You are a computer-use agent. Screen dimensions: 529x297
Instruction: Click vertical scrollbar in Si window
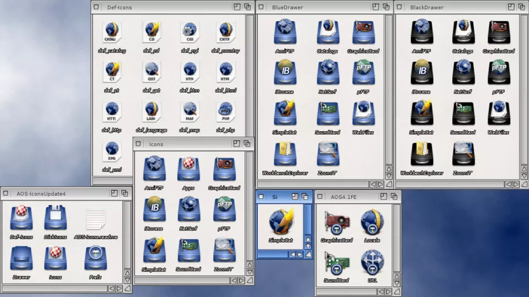[x=308, y=219]
